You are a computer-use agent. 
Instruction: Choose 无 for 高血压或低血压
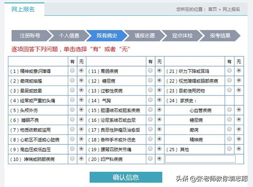81,149
